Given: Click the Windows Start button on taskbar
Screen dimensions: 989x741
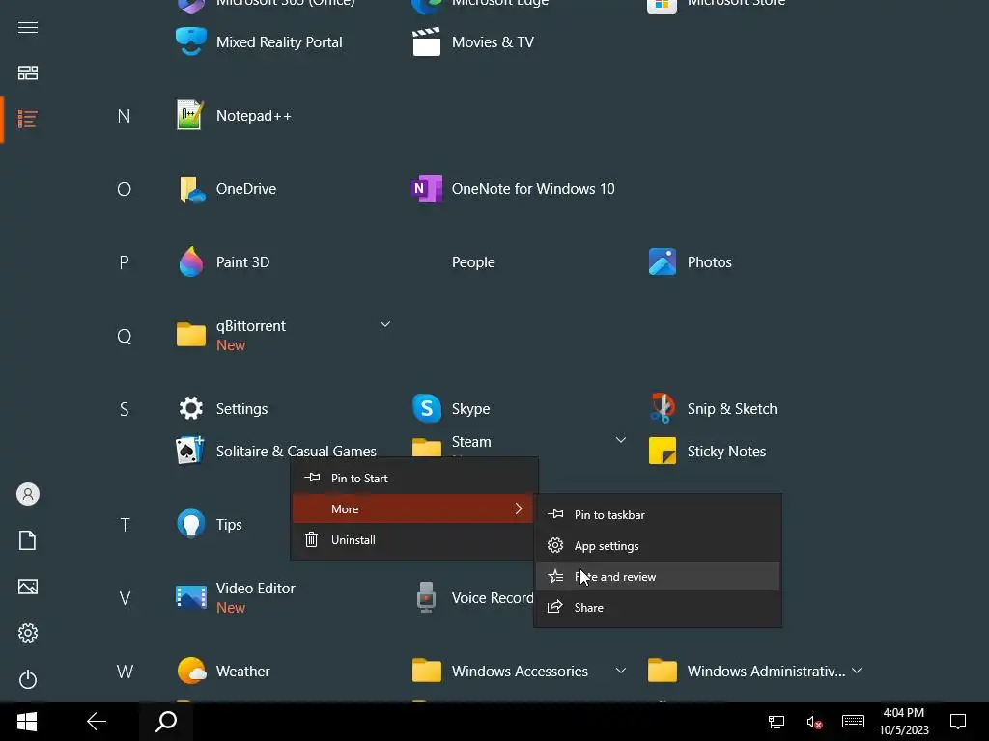Looking at the screenshot, I should (x=26, y=722).
